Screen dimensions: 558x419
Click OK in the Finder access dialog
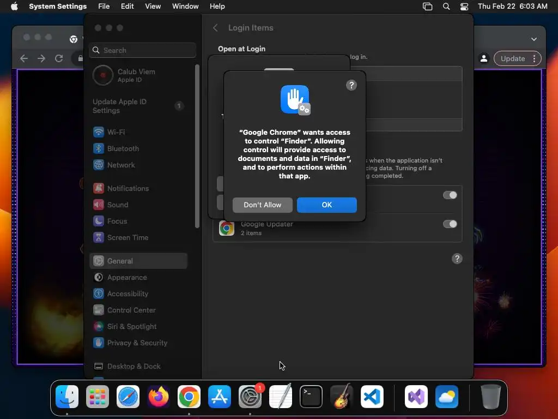327,205
